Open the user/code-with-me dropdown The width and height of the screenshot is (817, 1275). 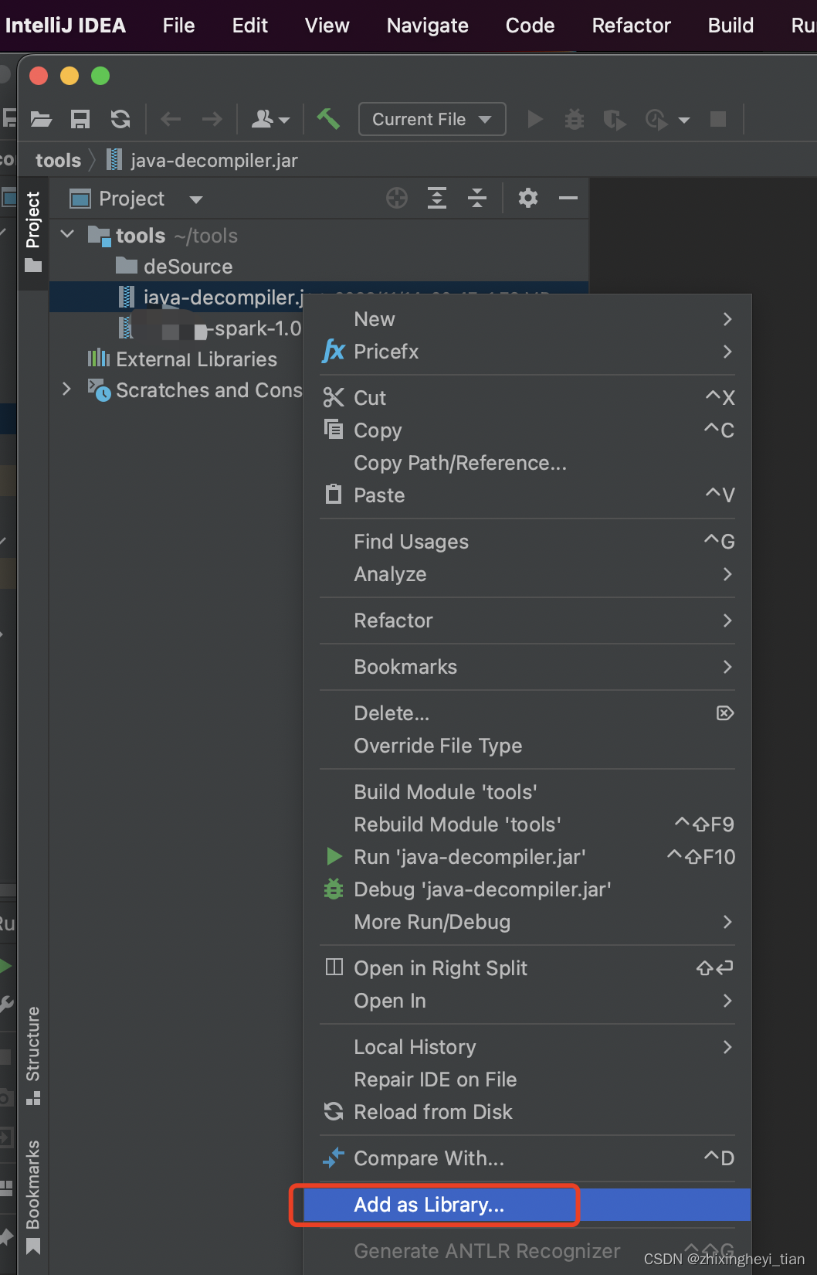(270, 119)
